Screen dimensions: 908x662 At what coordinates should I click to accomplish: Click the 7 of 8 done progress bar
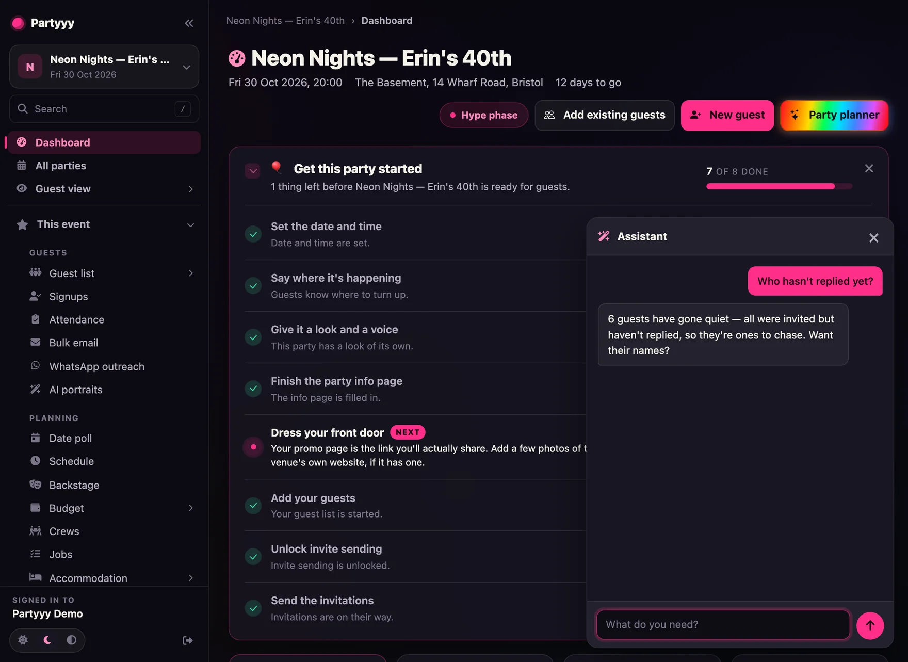pos(779,186)
